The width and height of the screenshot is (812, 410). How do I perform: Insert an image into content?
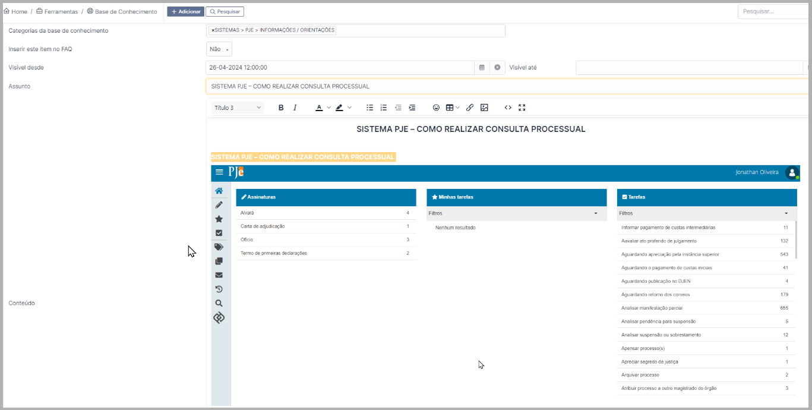click(x=484, y=108)
